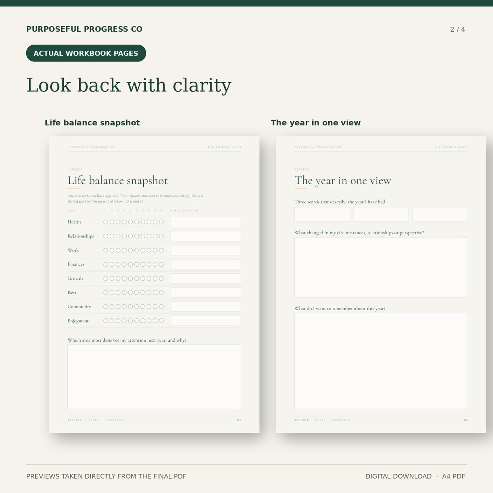Click 'What do I want to remember' prompt
Screen dimensions: 493x493
click(x=340, y=309)
